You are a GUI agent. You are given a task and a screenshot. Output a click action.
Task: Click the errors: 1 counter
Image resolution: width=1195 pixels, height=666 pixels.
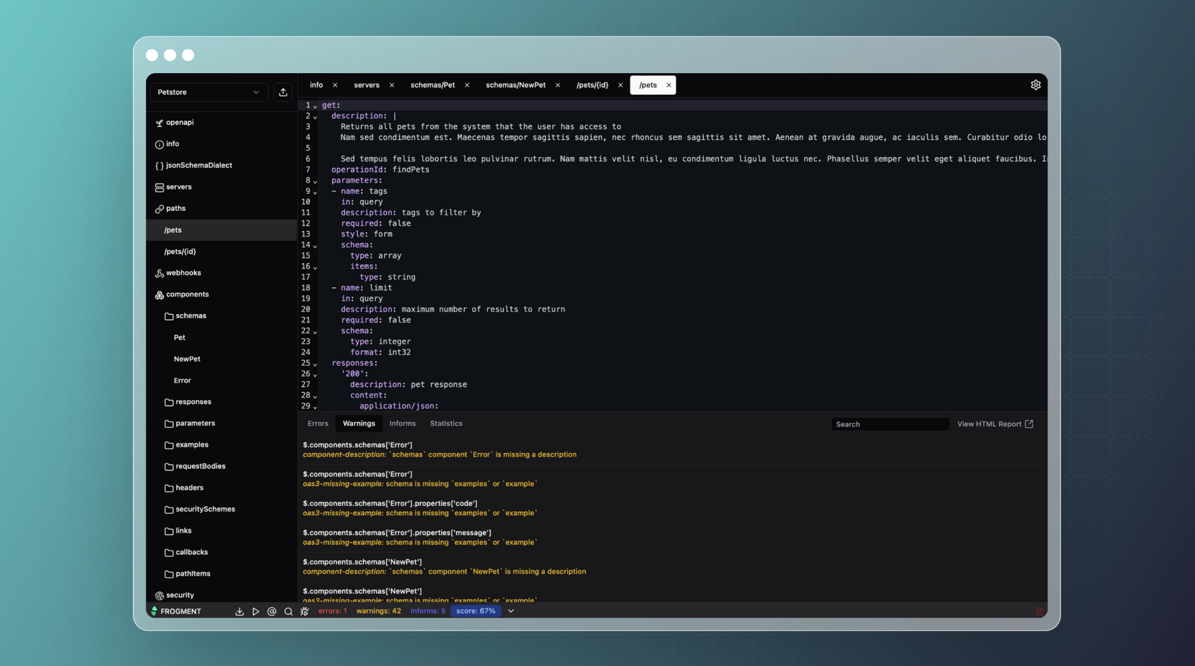point(333,611)
